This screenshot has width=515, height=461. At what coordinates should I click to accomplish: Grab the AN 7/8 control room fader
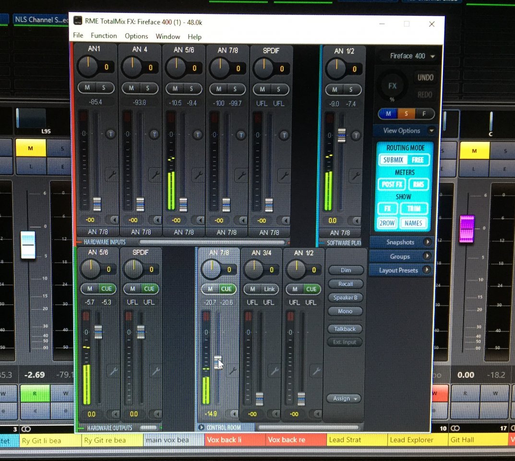(218, 362)
